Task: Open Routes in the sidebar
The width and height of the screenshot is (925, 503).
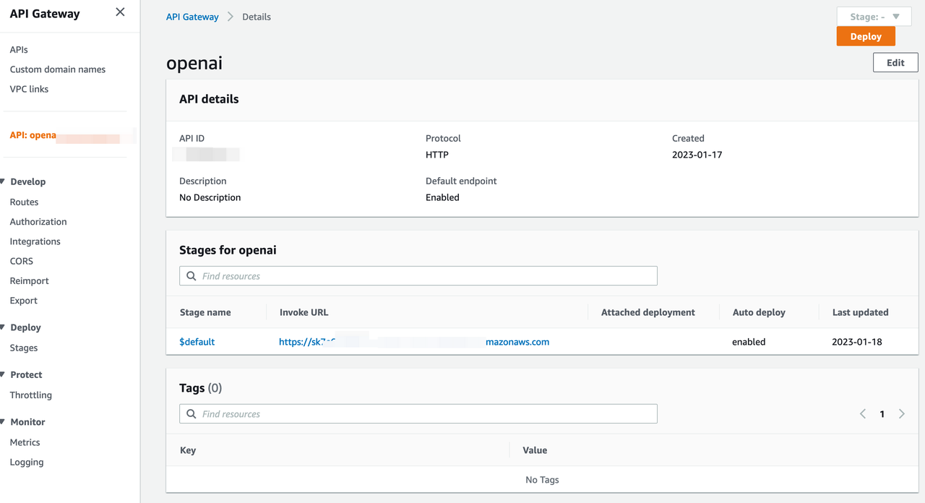Action: [24, 202]
